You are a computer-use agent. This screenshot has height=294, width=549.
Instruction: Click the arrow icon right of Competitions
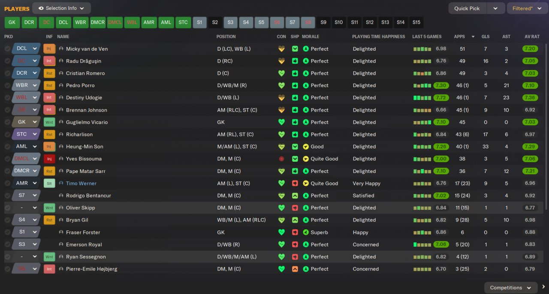pyautogui.click(x=543, y=287)
